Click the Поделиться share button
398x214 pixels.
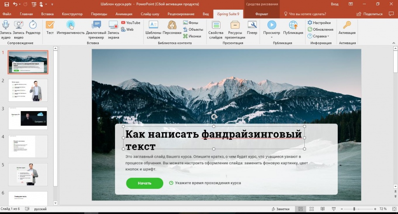tap(370, 14)
